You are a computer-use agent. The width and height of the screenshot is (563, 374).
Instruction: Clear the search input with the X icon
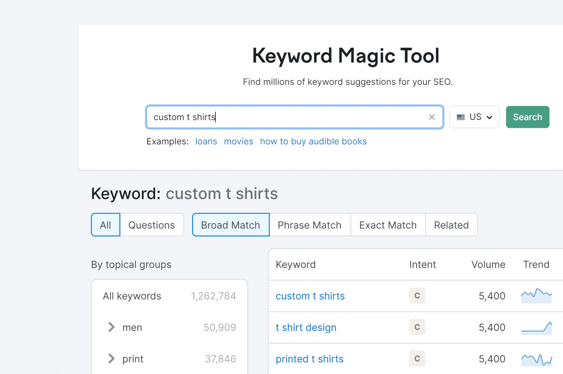[x=432, y=117]
